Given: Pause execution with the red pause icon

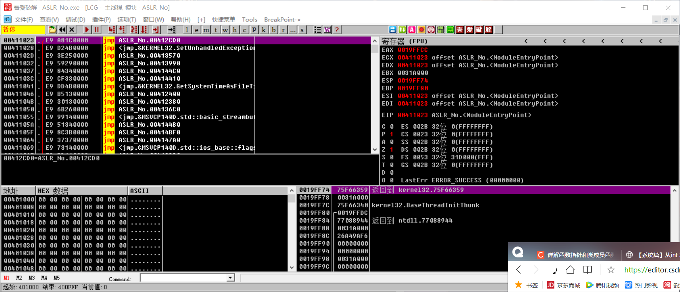Looking at the screenshot, I should pos(96,30).
